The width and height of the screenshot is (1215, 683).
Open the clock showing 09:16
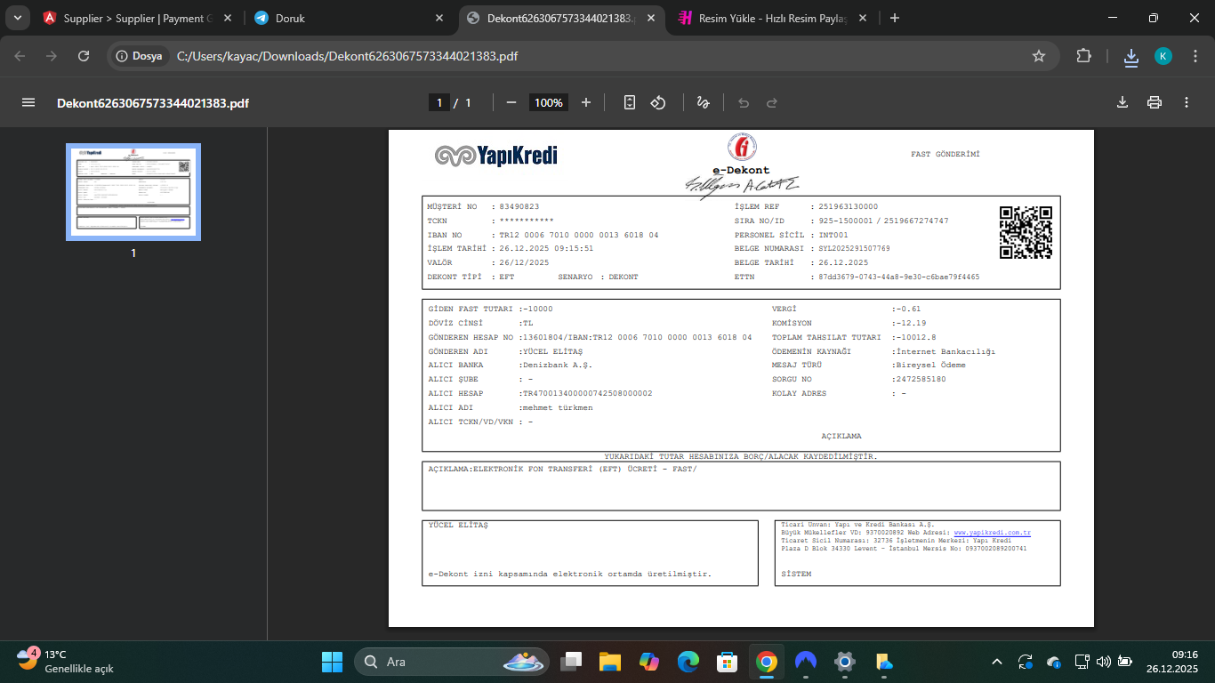1171,662
